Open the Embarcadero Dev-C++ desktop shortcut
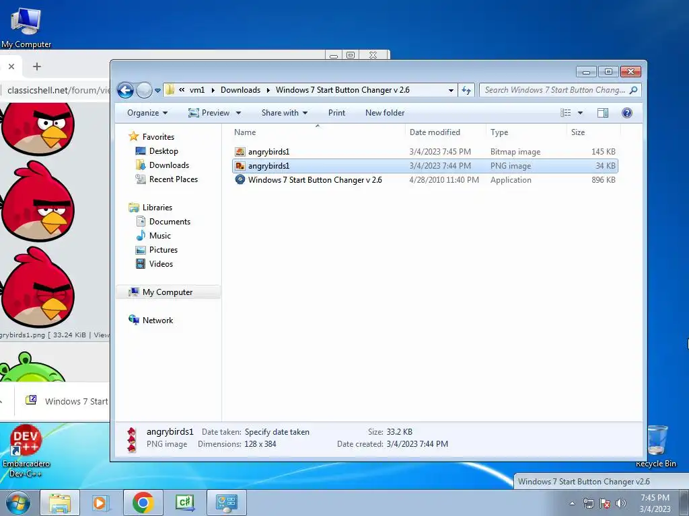Viewport: 689px width, 516px height. pos(26,451)
